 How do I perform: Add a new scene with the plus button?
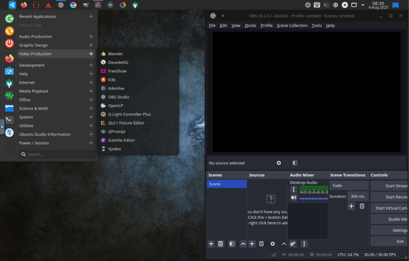tap(211, 244)
